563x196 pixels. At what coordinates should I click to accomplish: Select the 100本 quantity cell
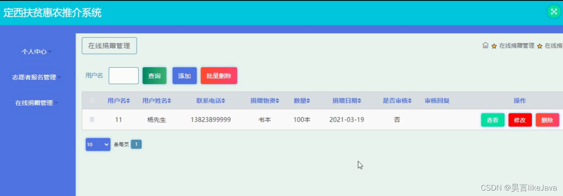302,120
